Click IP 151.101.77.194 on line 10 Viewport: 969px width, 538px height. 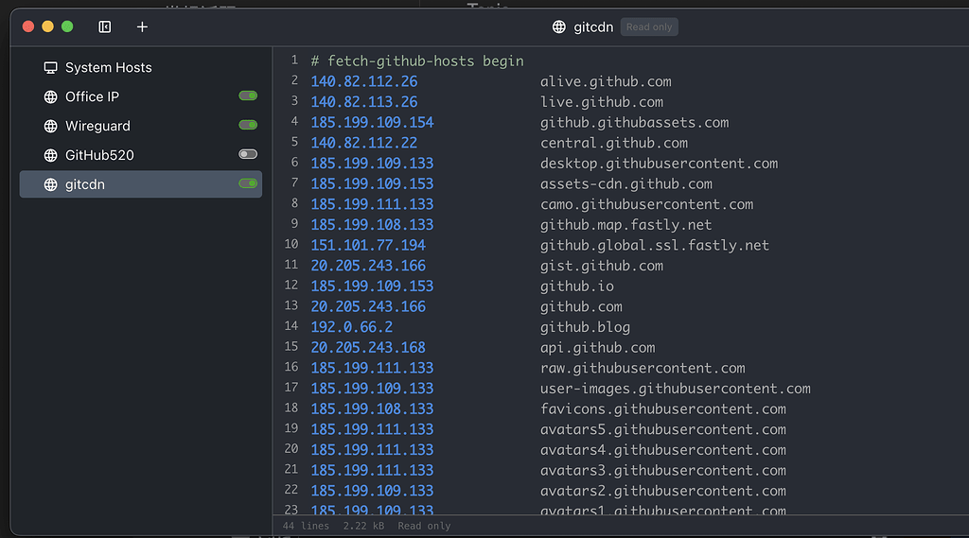368,245
